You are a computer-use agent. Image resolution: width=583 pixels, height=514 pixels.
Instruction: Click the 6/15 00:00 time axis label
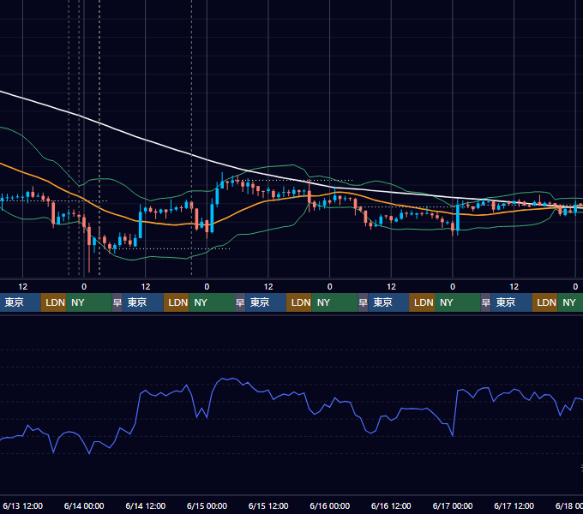[x=207, y=505]
